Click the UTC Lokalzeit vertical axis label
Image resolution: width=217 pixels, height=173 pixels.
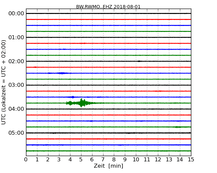pos(4,82)
